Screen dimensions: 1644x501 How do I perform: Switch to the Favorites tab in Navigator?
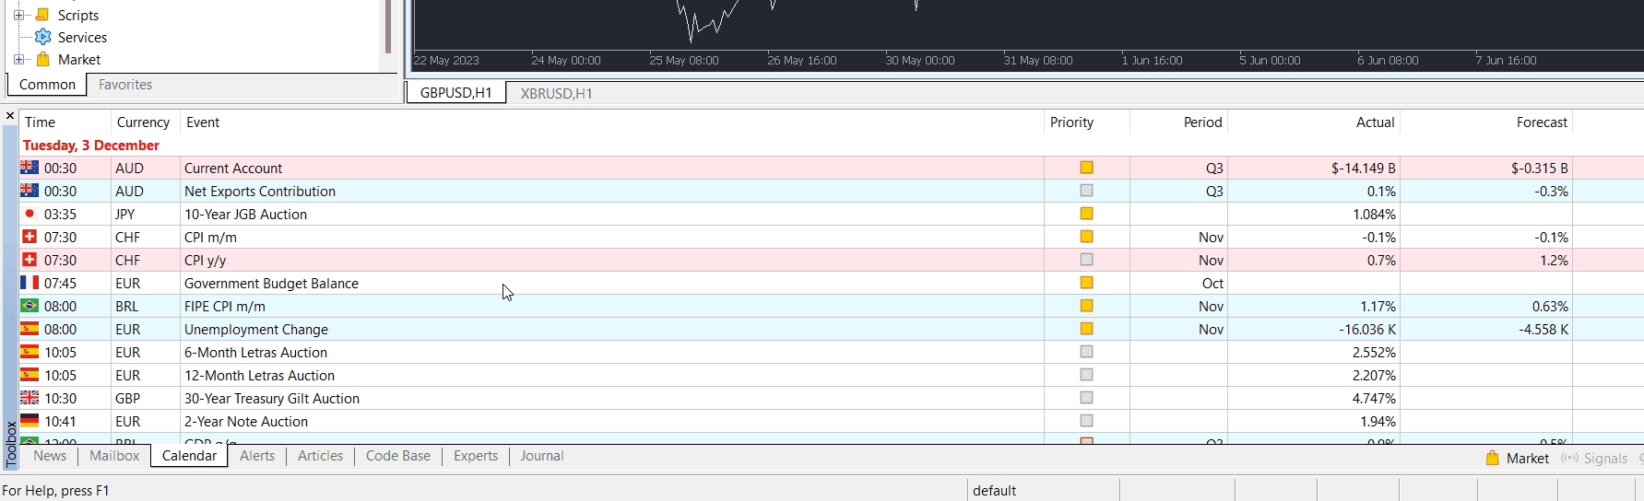[125, 85]
